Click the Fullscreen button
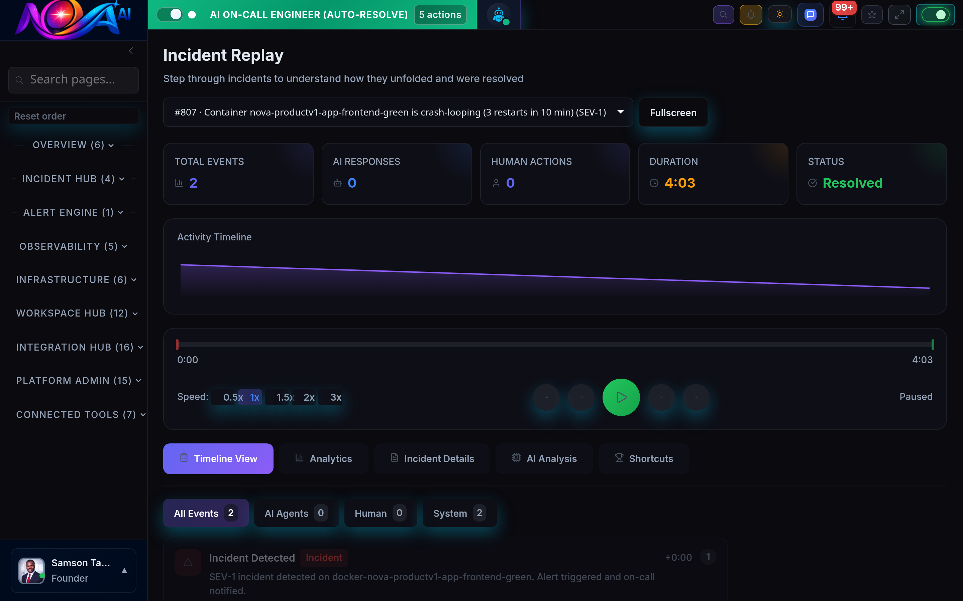Image resolution: width=963 pixels, height=601 pixels. point(673,112)
